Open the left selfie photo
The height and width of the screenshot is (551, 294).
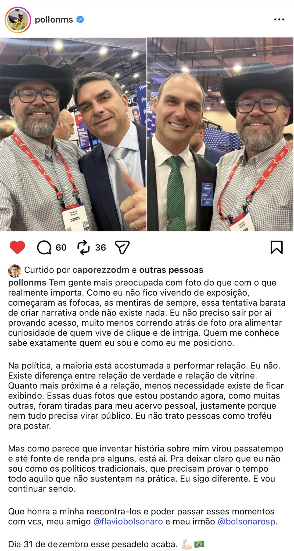point(73,134)
